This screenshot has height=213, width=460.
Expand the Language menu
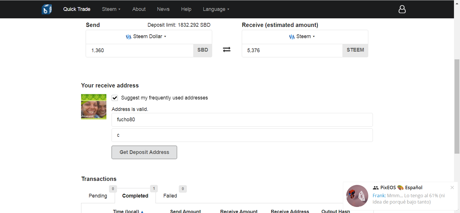(x=216, y=9)
